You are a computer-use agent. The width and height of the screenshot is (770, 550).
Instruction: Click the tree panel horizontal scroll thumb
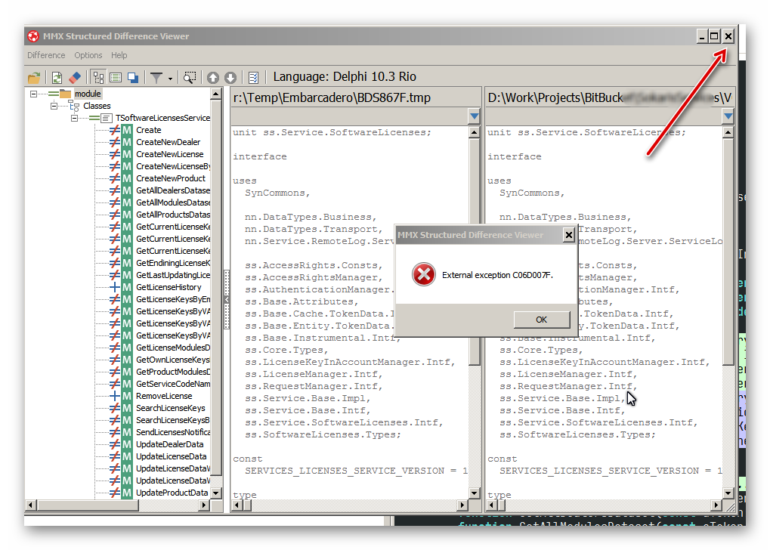tap(88, 505)
